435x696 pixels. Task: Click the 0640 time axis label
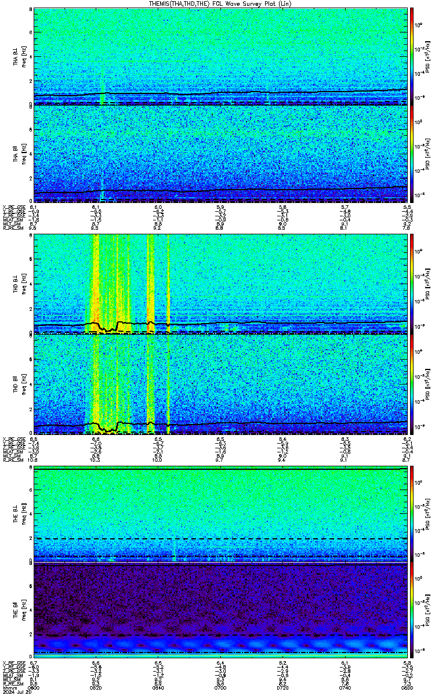158,688
